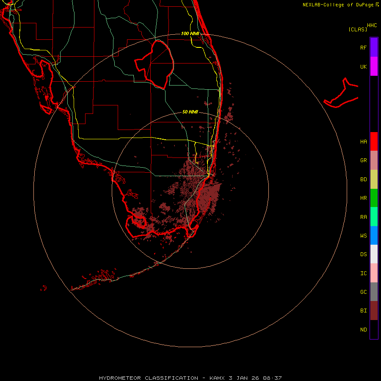Viewport: 381px width, 381px height.
Task: Click the Lake Okeechobee outline
Action: pos(155,64)
